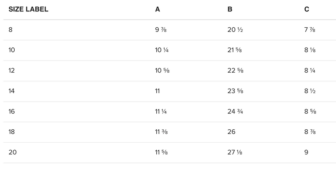This screenshot has width=336, height=170.
Task: Select size label 8 row cell
Action: point(11,30)
